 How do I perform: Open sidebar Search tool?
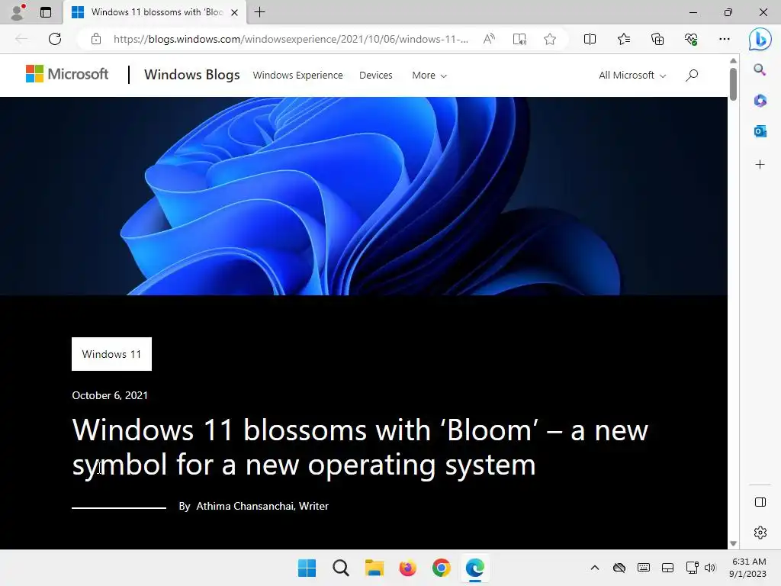(x=760, y=69)
